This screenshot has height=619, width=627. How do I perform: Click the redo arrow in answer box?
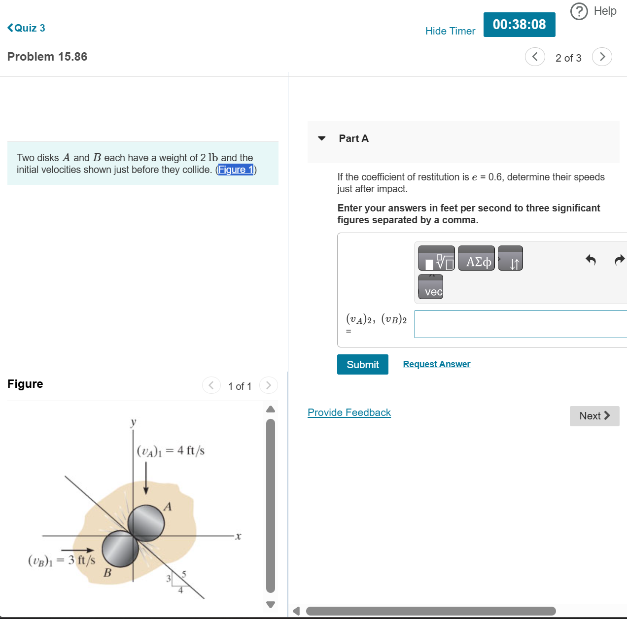coord(619,260)
